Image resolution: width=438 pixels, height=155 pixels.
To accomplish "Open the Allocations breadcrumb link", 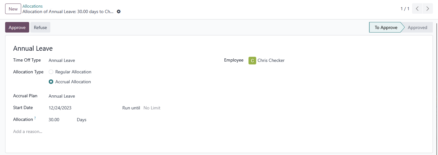I will point(32,6).
